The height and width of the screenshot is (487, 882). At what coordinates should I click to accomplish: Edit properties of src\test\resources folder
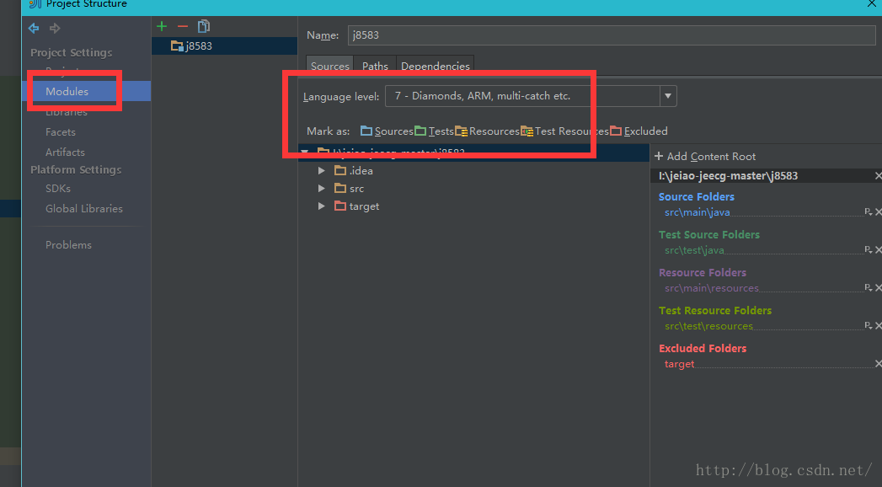[868, 325]
